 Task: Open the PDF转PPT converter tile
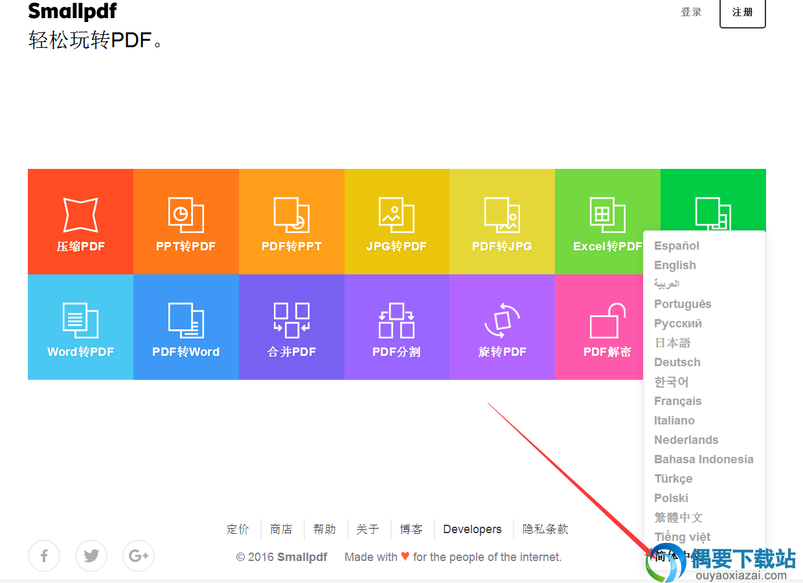(291, 221)
